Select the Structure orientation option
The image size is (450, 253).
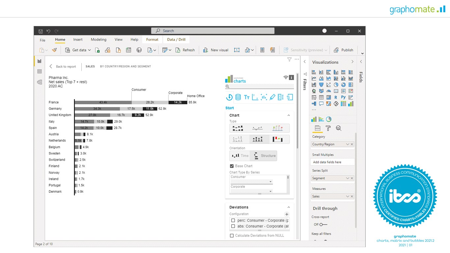click(x=264, y=156)
